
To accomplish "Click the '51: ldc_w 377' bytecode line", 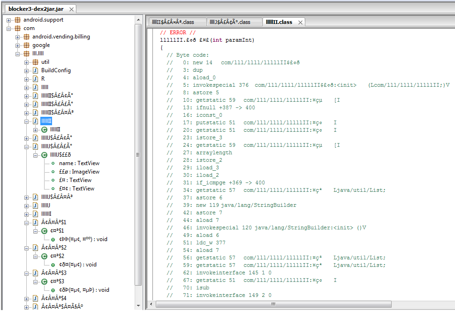I will [x=196, y=243].
